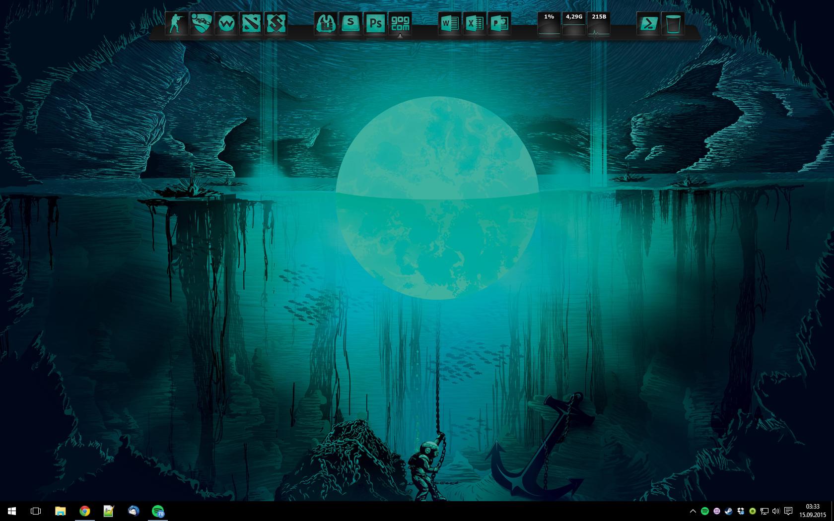The image size is (834, 521).
Task: Open the Windows Start menu
Action: click(12, 511)
